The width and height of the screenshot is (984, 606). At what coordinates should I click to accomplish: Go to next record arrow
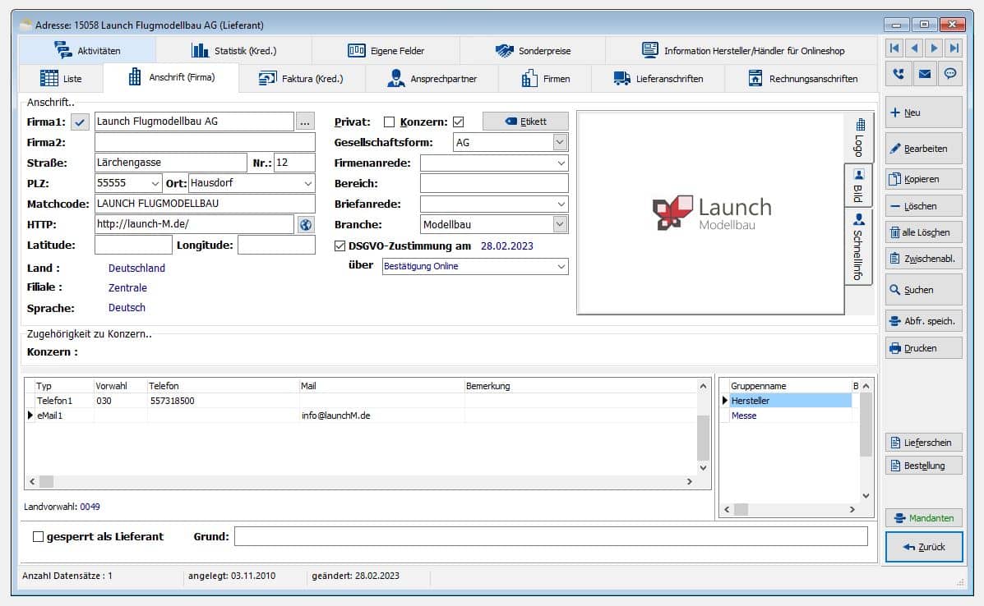pos(934,48)
